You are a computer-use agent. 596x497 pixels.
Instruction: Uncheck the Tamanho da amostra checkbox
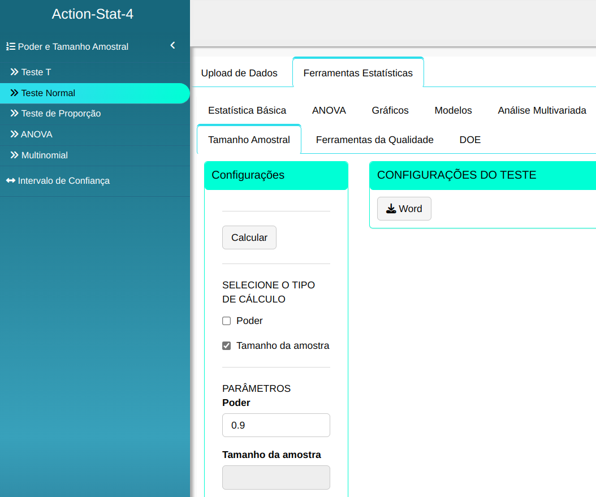(227, 345)
